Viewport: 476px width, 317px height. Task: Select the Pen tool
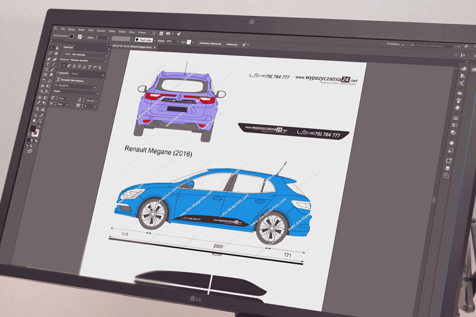coord(49,59)
